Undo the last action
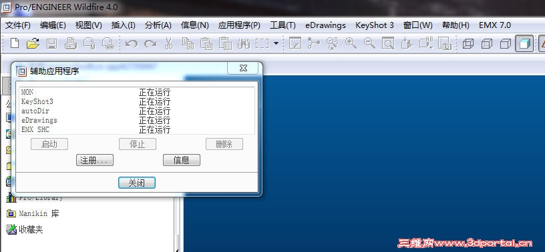The width and height of the screenshot is (545, 252). (132, 43)
